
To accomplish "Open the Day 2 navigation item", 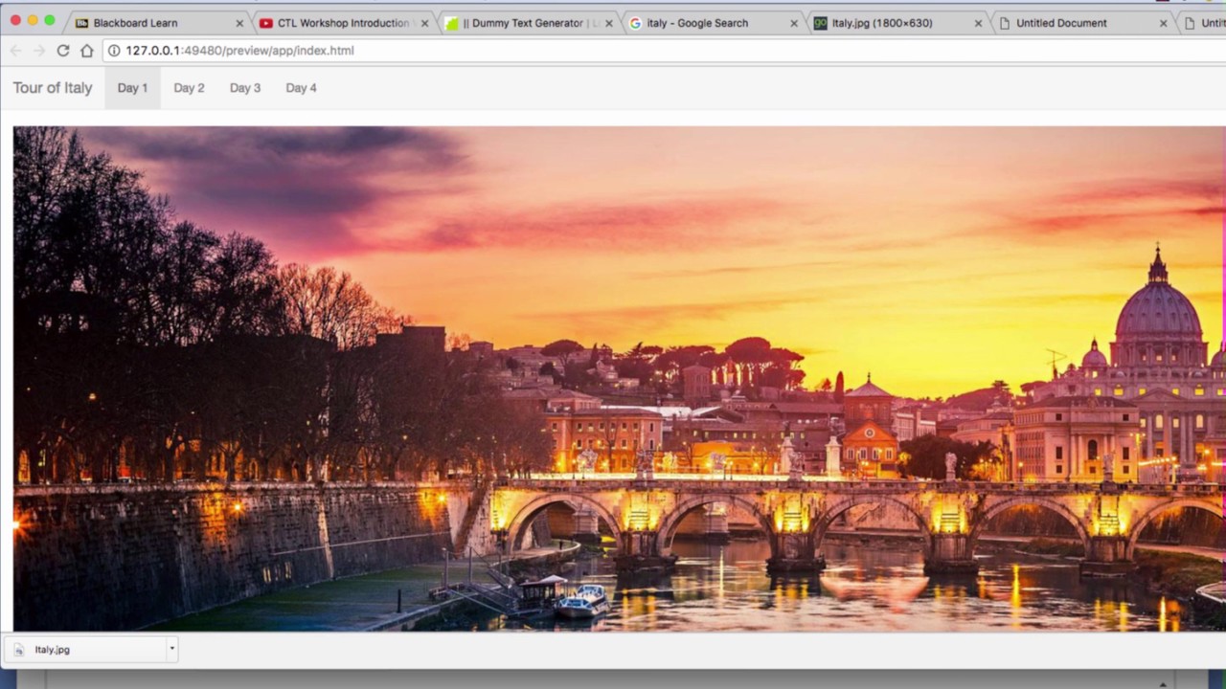I will (x=189, y=88).
